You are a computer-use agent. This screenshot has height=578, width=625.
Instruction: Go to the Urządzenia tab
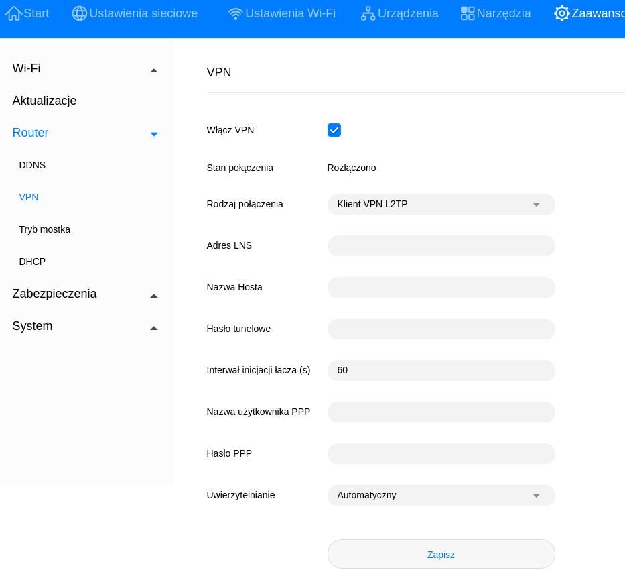[x=400, y=13]
